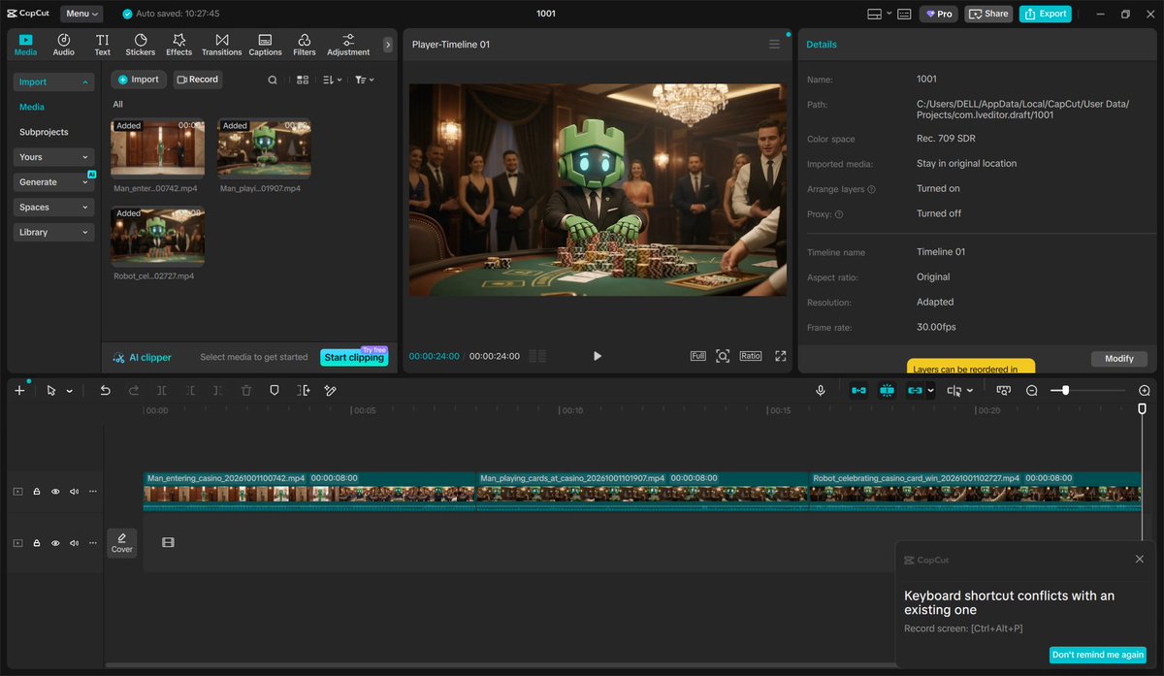Open the preview axis icon beside zoom out

(x=1003, y=390)
